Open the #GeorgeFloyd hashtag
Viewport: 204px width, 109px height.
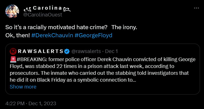[93, 35]
